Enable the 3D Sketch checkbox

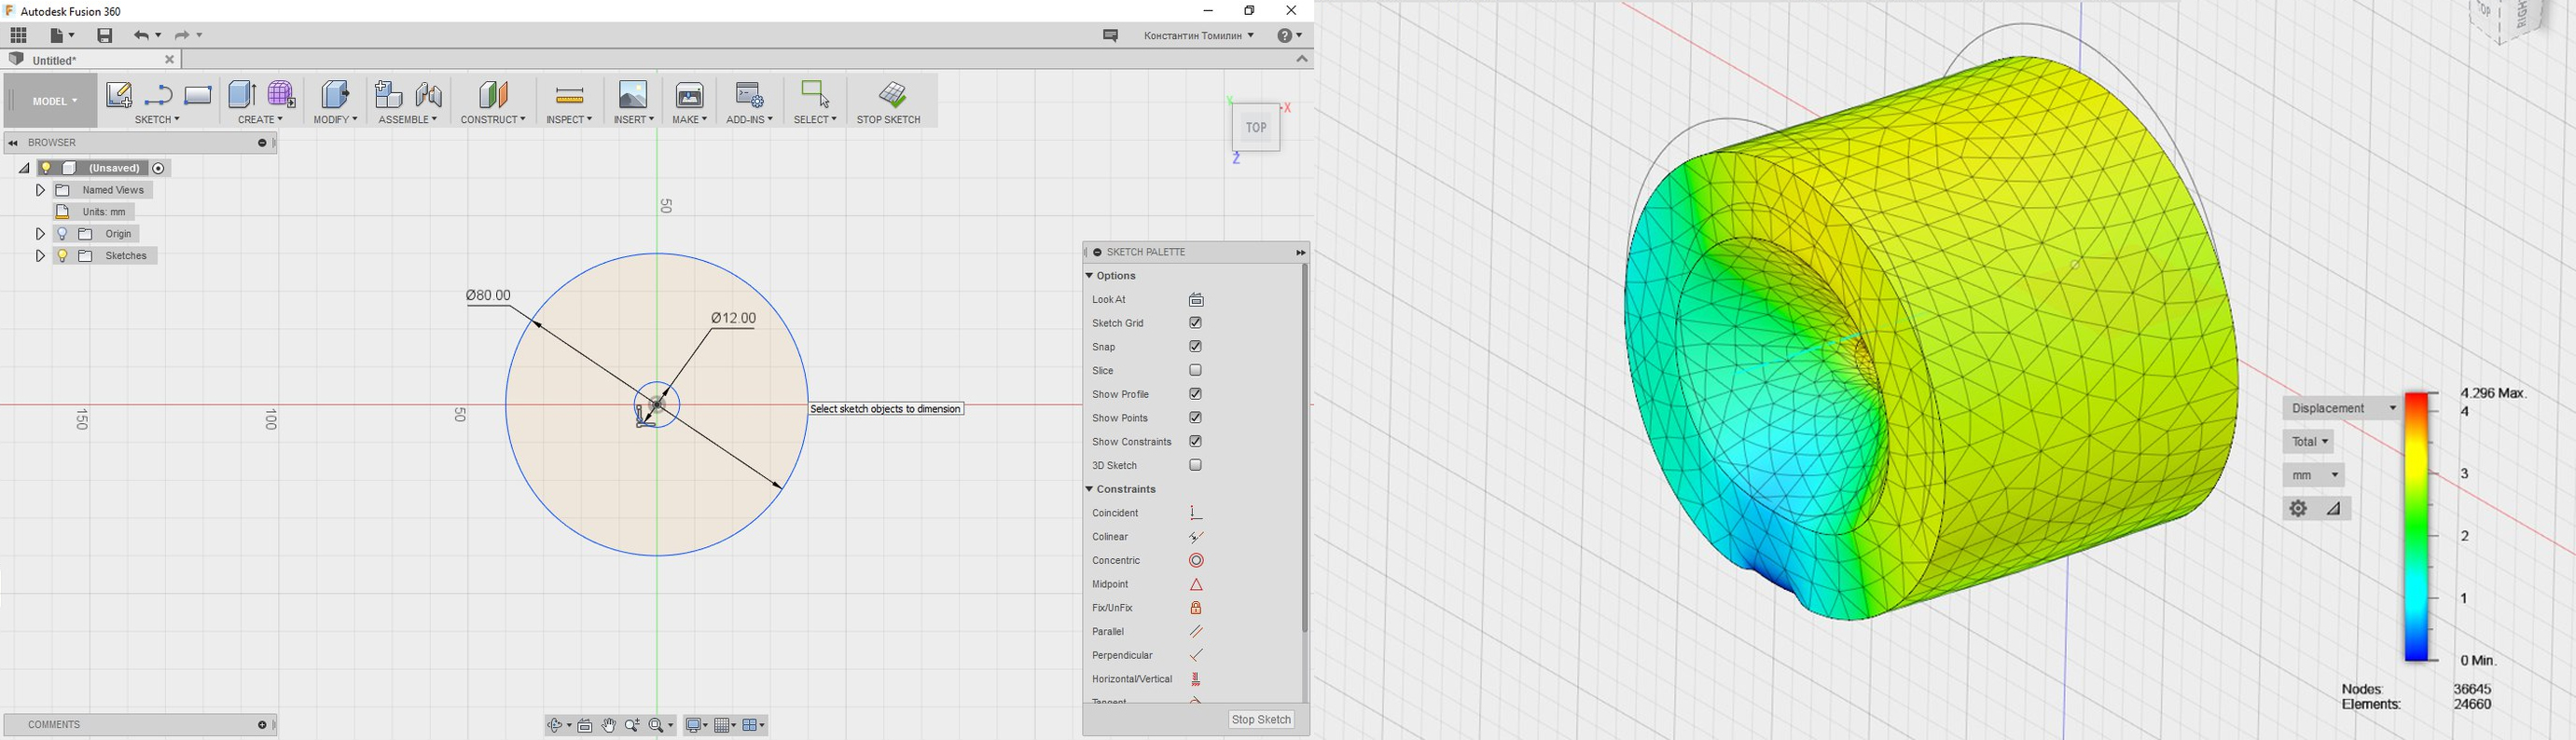(x=1195, y=465)
